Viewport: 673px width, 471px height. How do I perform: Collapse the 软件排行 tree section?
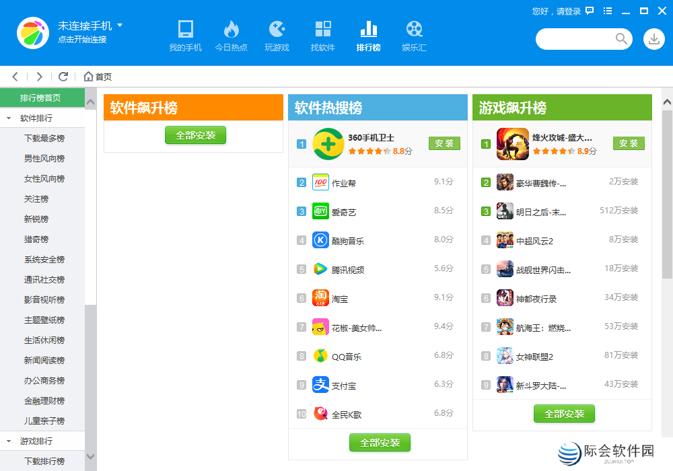(9, 118)
